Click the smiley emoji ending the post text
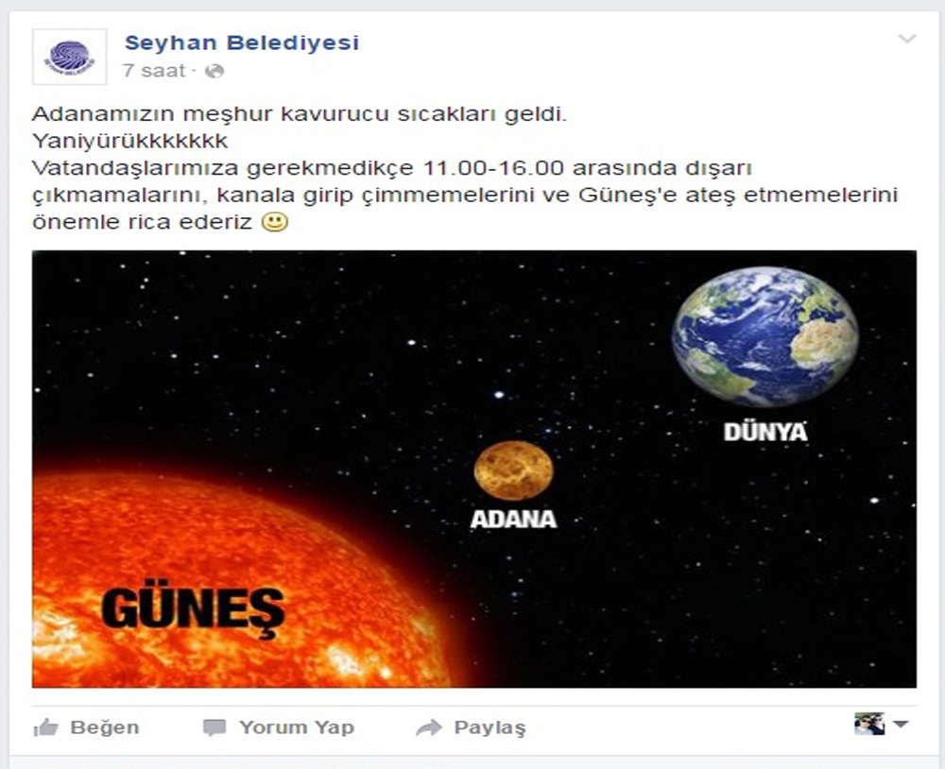Viewport: 945px width, 769px height. pyautogui.click(x=275, y=222)
